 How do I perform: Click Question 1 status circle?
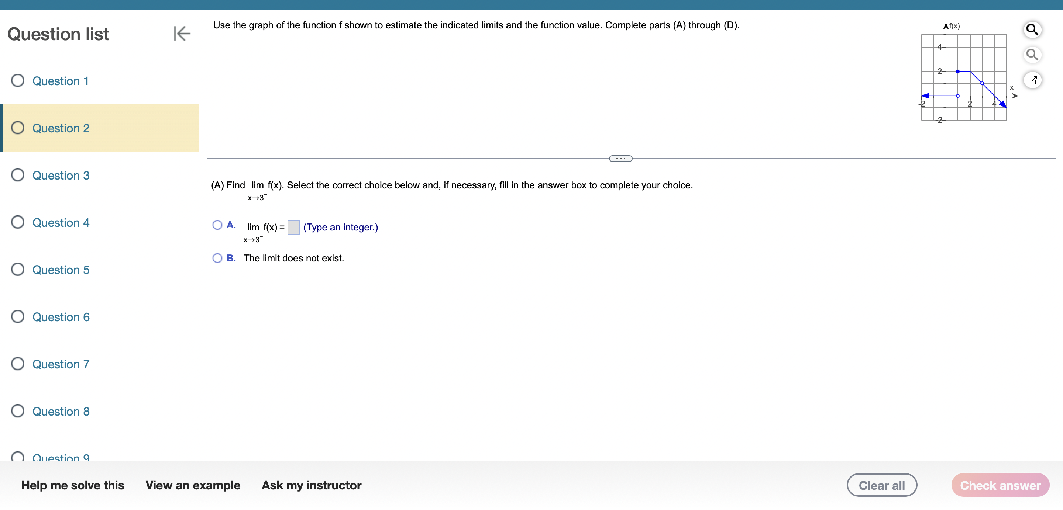(x=18, y=81)
